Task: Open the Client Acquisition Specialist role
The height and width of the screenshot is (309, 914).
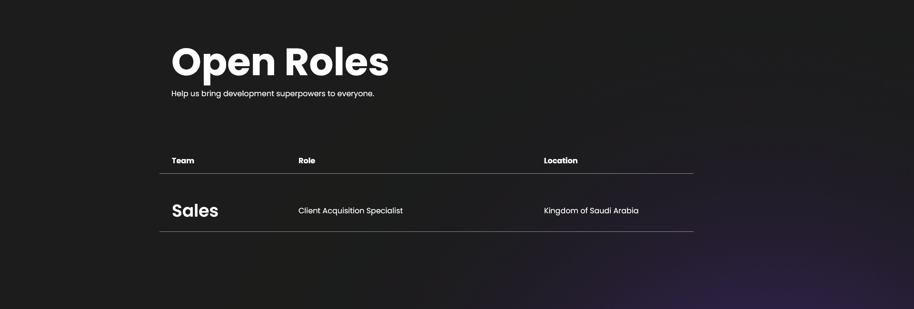Action: [x=350, y=211]
